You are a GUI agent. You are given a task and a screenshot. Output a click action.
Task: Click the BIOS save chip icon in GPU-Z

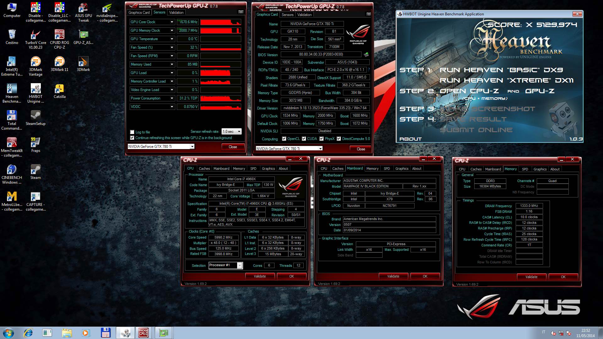coord(366,55)
